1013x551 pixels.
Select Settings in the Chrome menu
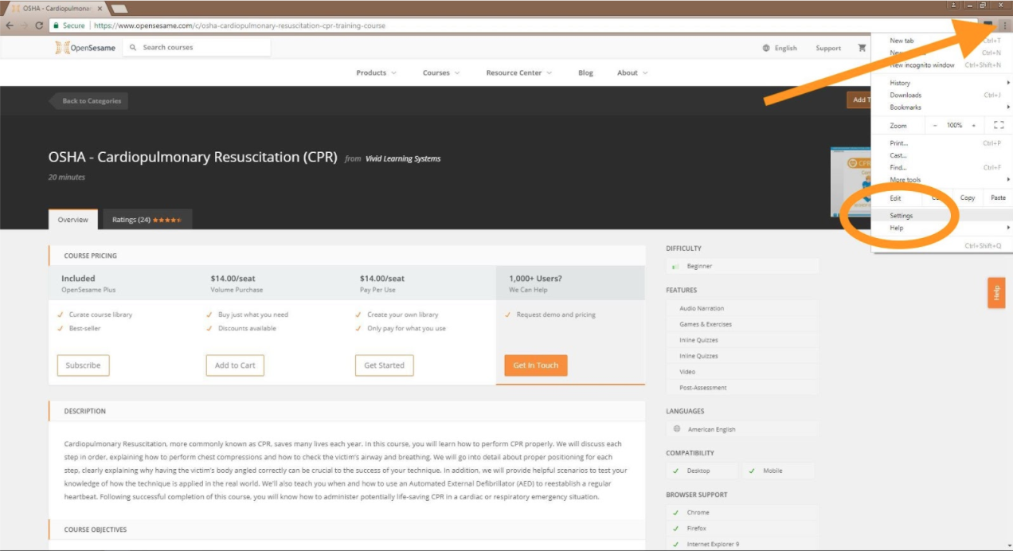pos(902,216)
